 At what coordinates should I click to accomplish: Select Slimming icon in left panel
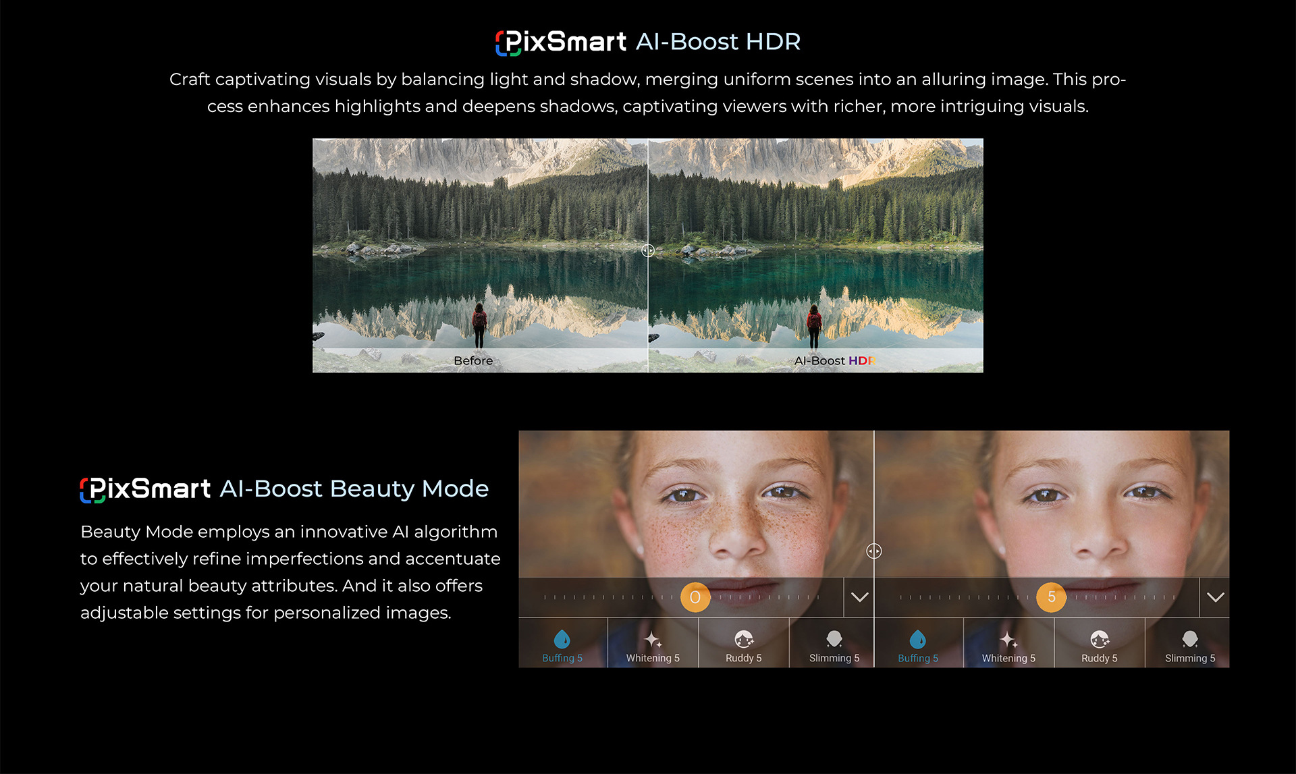coord(834,638)
